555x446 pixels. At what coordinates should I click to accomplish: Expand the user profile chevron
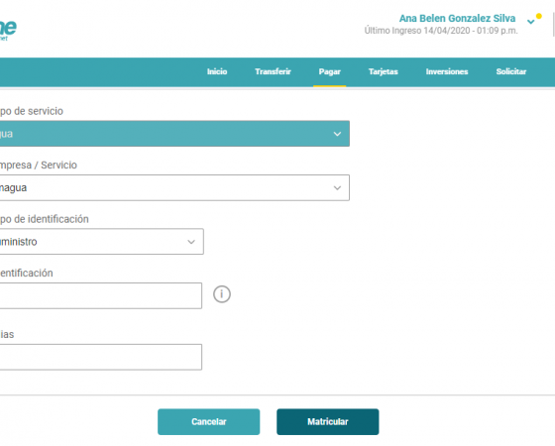(x=530, y=22)
